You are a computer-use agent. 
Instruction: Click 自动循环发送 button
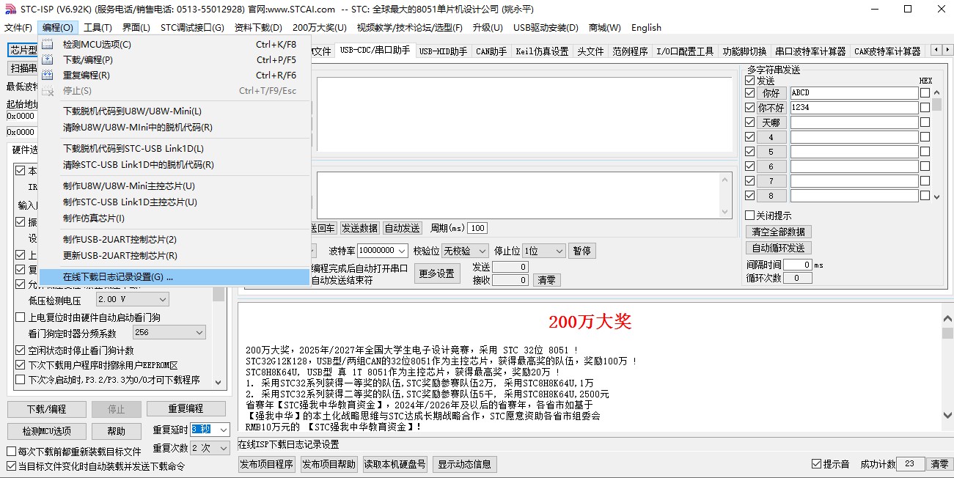point(778,248)
